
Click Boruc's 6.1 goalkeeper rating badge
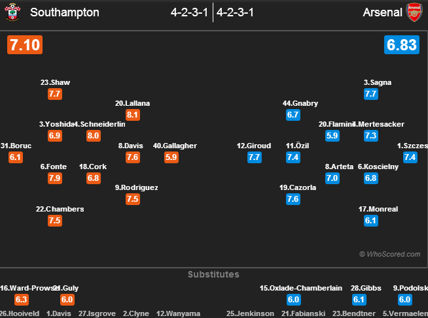point(16,157)
